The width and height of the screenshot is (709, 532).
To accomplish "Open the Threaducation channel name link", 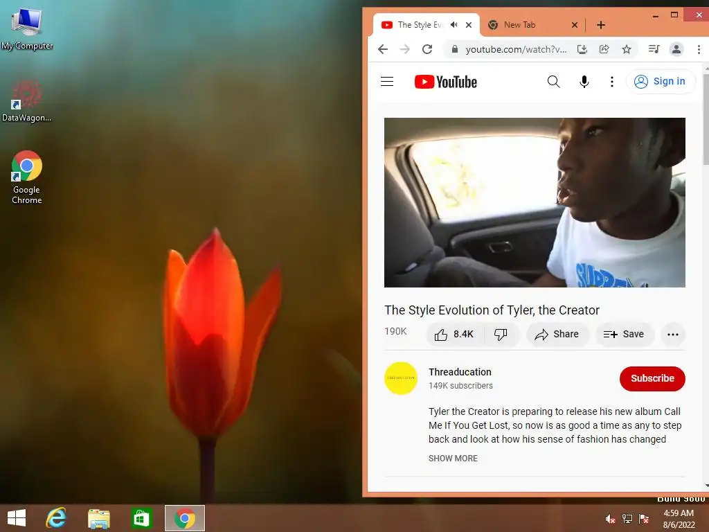I will pyautogui.click(x=460, y=372).
